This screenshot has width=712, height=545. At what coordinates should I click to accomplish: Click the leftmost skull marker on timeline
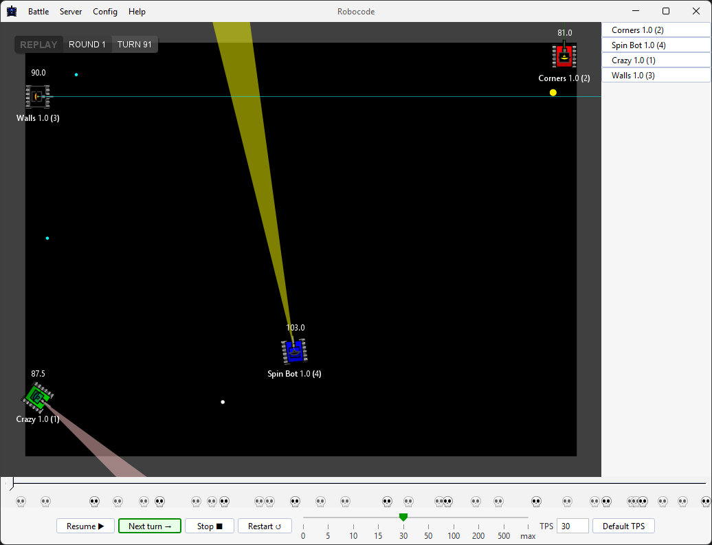click(x=21, y=502)
